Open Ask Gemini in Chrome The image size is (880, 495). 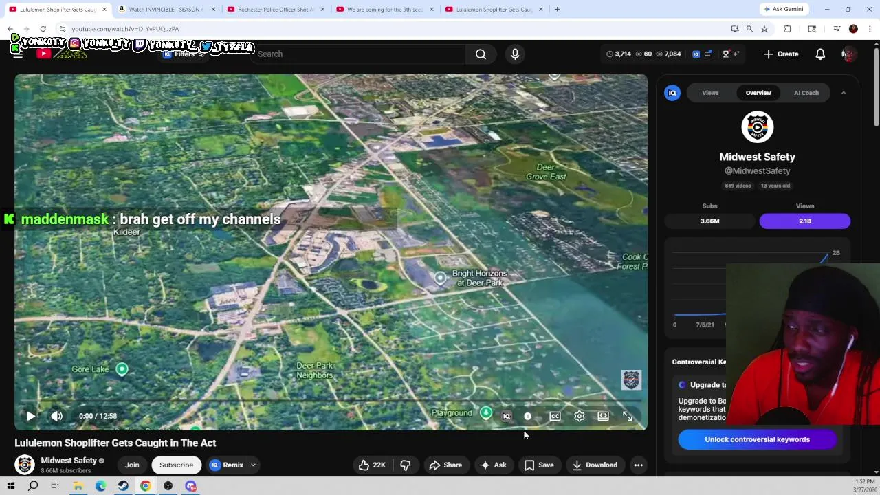point(783,9)
